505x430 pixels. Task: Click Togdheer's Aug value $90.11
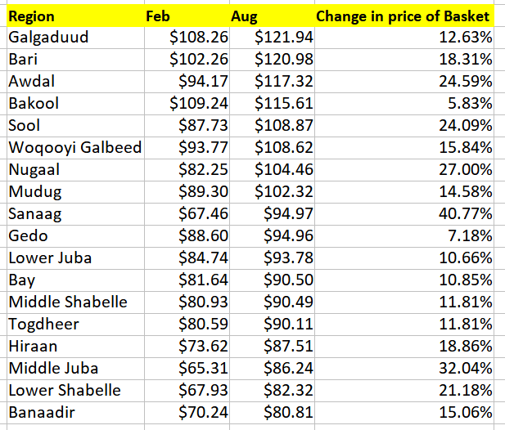(272, 325)
